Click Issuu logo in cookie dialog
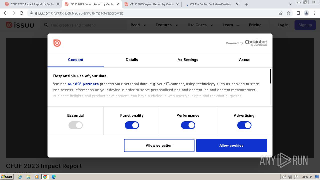The image size is (320, 180). pos(57,43)
